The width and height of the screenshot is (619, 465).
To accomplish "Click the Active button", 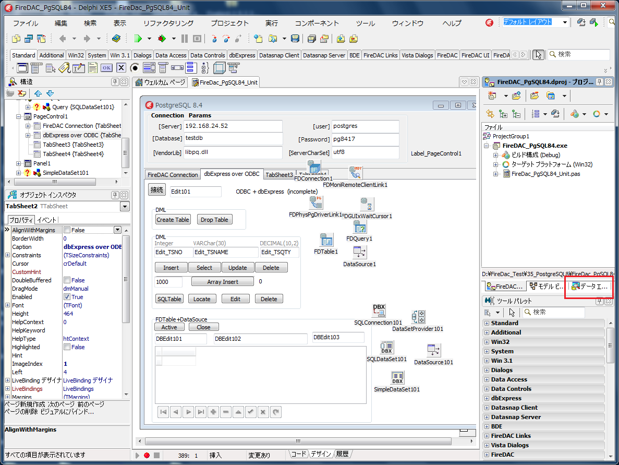I will [169, 327].
